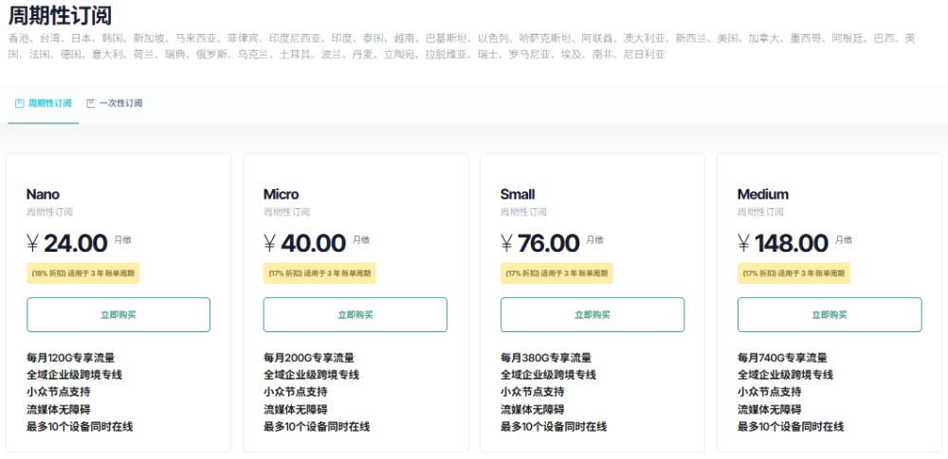Click the ¥24.00 Nano price
948x459 pixels.
(x=67, y=243)
